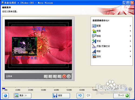This screenshot has height=100, width=135.
Task: Select the video thumbnail button in the menu preview
Action: click(x=24, y=46)
